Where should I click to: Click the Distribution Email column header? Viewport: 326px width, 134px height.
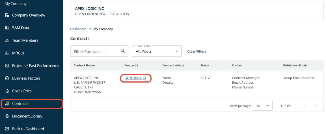coord(295,65)
